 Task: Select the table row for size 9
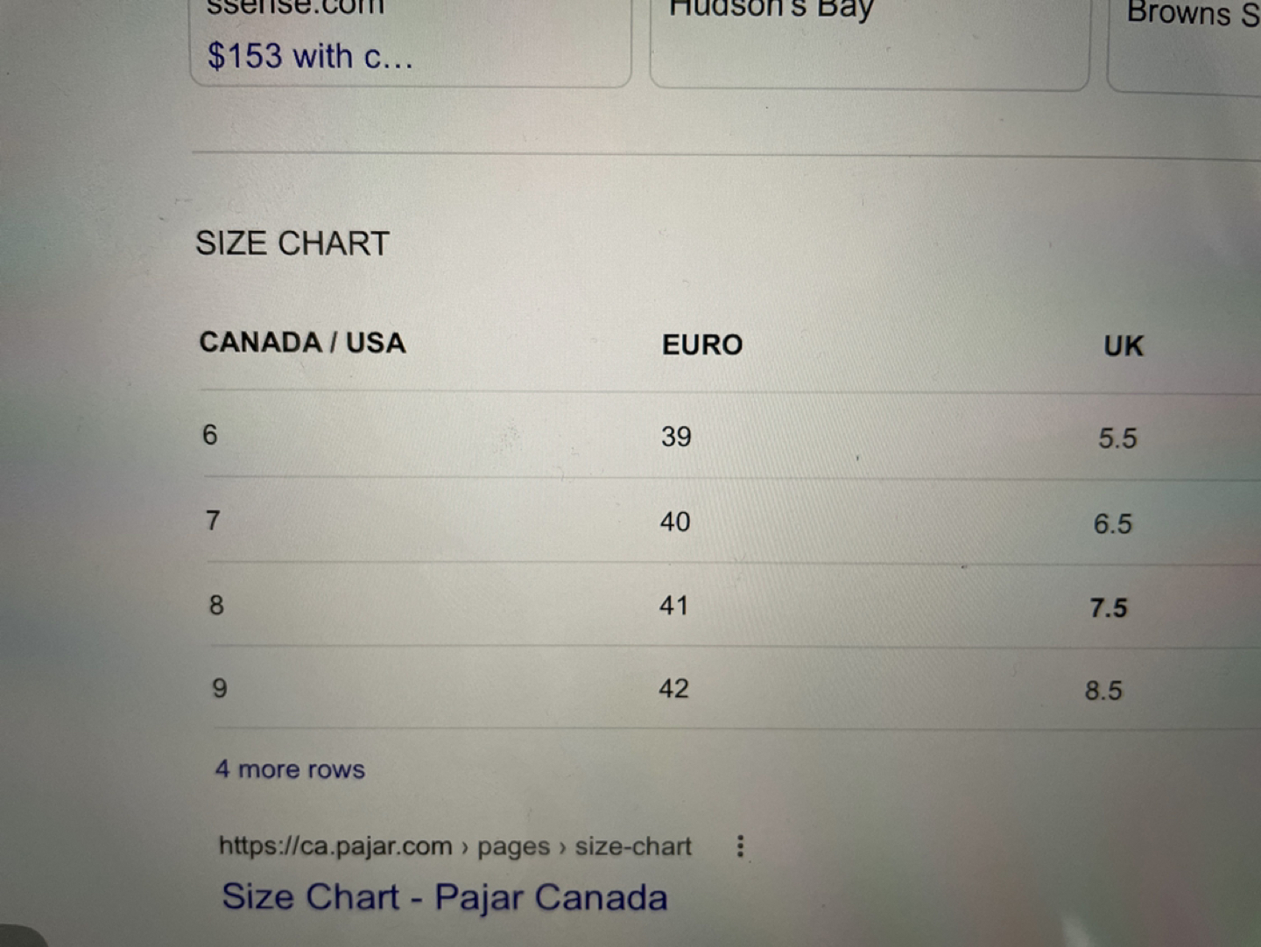click(x=613, y=690)
